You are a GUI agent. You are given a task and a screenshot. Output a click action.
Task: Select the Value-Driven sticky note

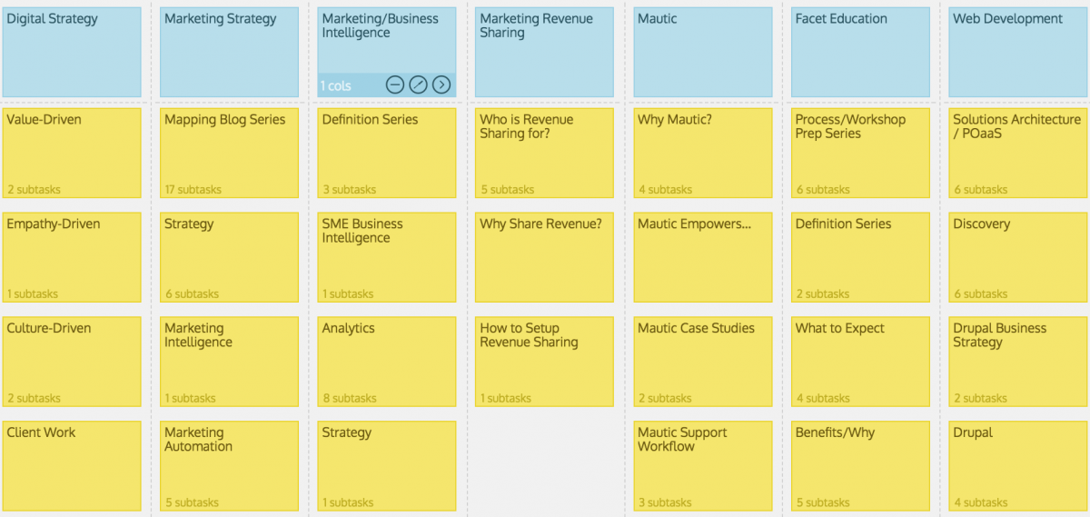point(72,153)
